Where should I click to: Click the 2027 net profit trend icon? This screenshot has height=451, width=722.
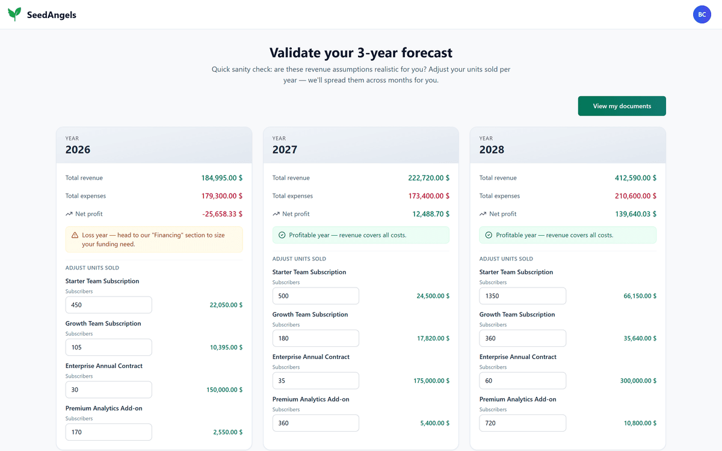point(276,214)
